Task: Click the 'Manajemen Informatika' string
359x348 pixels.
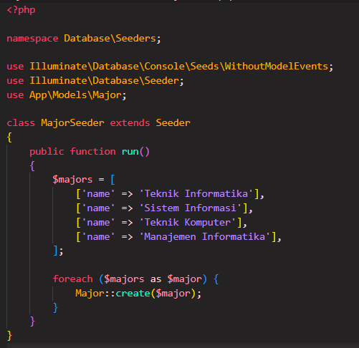Action: (205, 236)
